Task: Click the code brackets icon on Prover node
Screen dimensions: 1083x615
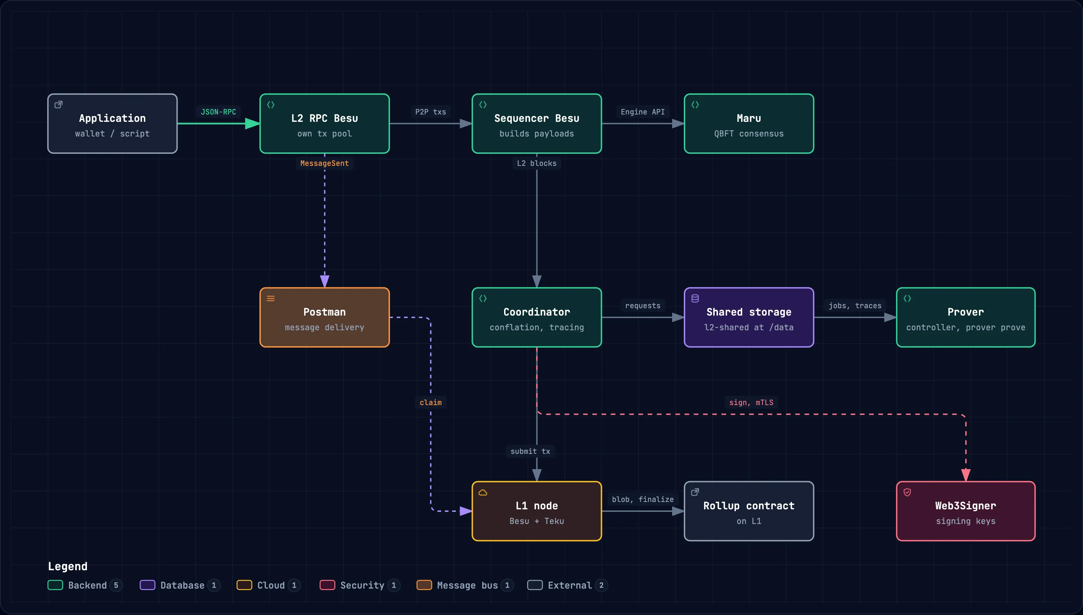Action: pos(907,298)
